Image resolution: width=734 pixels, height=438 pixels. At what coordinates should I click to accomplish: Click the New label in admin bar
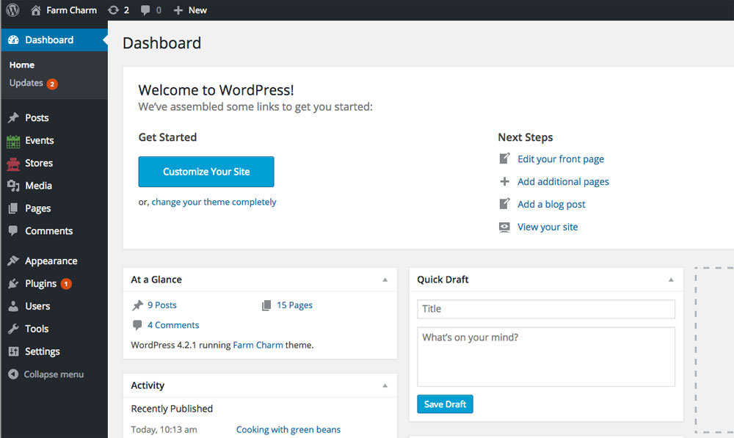pos(197,10)
